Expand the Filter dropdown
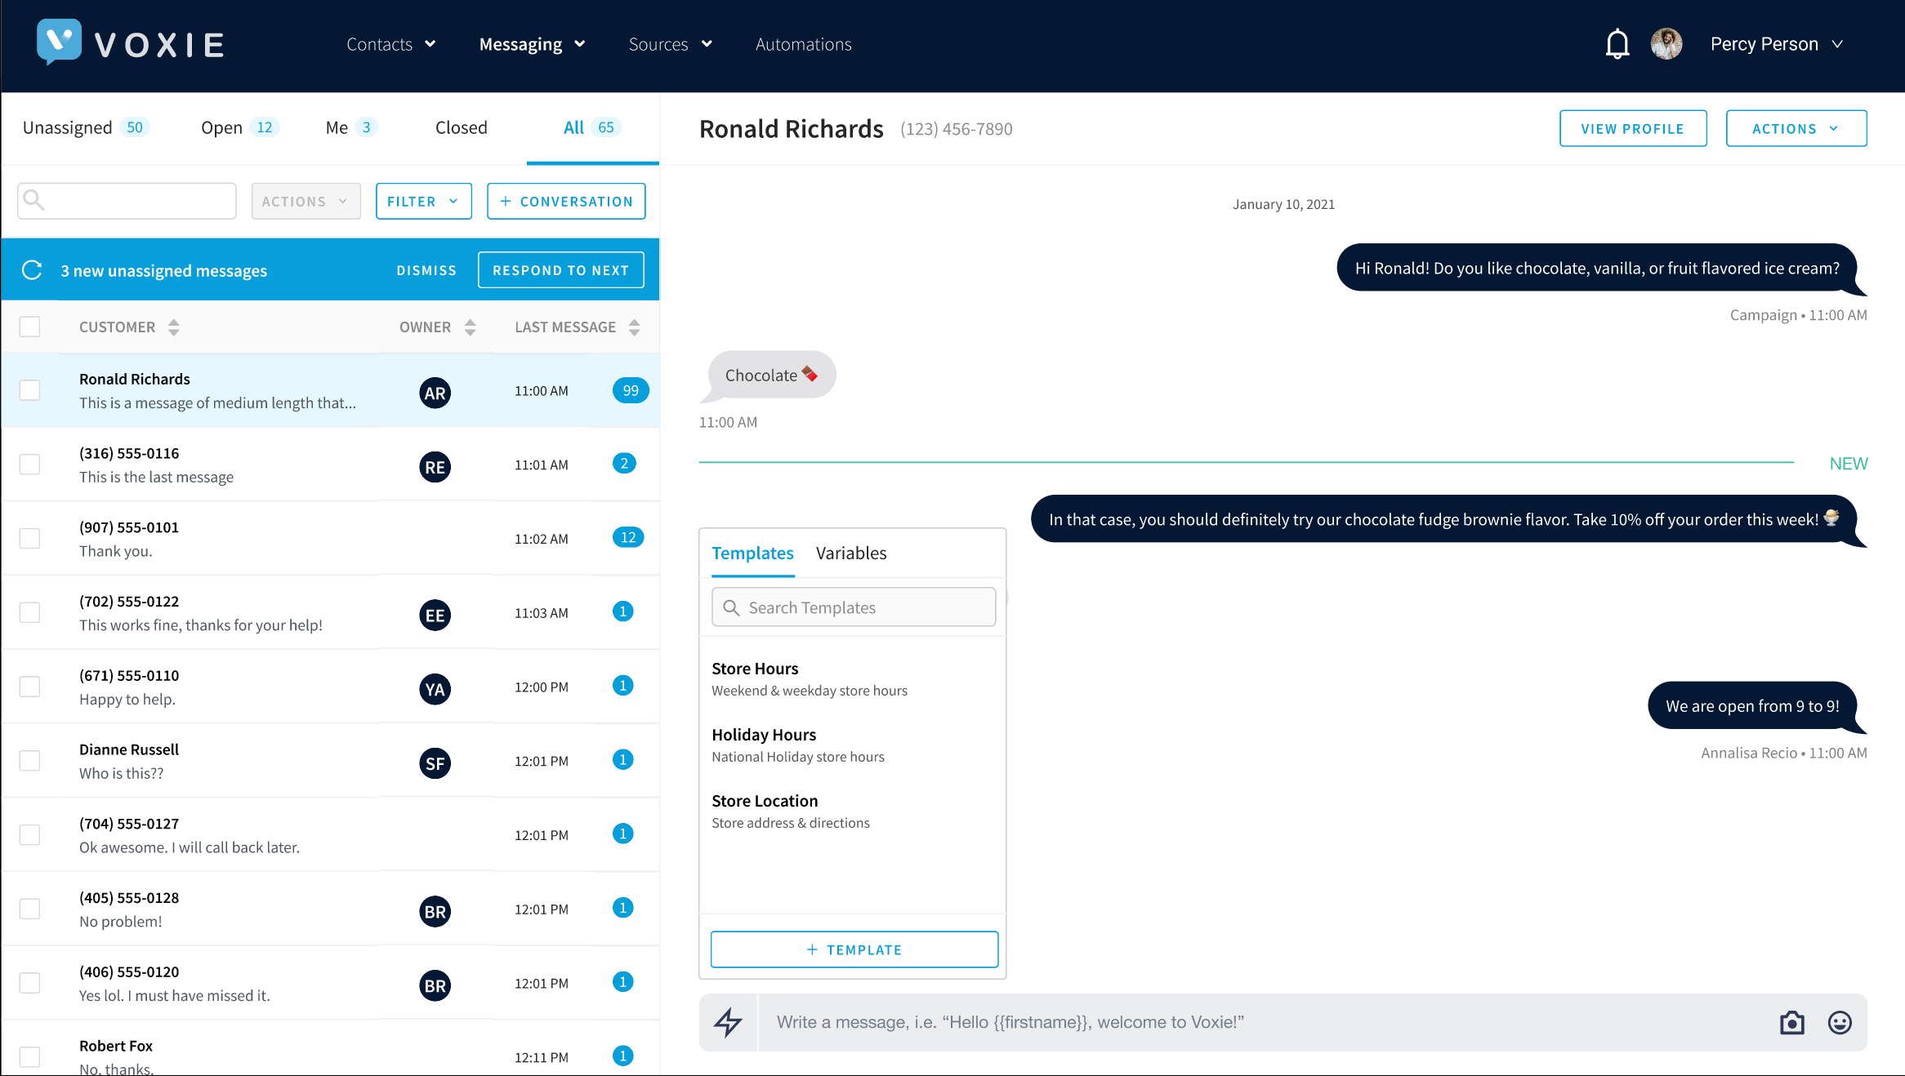Viewport: 1905px width, 1076px height. click(423, 201)
